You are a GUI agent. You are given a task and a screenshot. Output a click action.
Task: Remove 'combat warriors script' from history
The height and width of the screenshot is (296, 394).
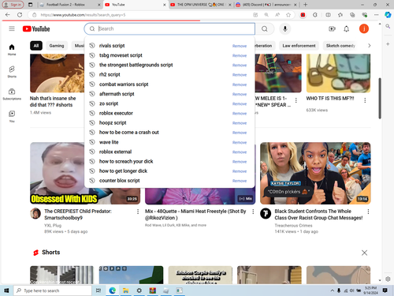point(240,84)
